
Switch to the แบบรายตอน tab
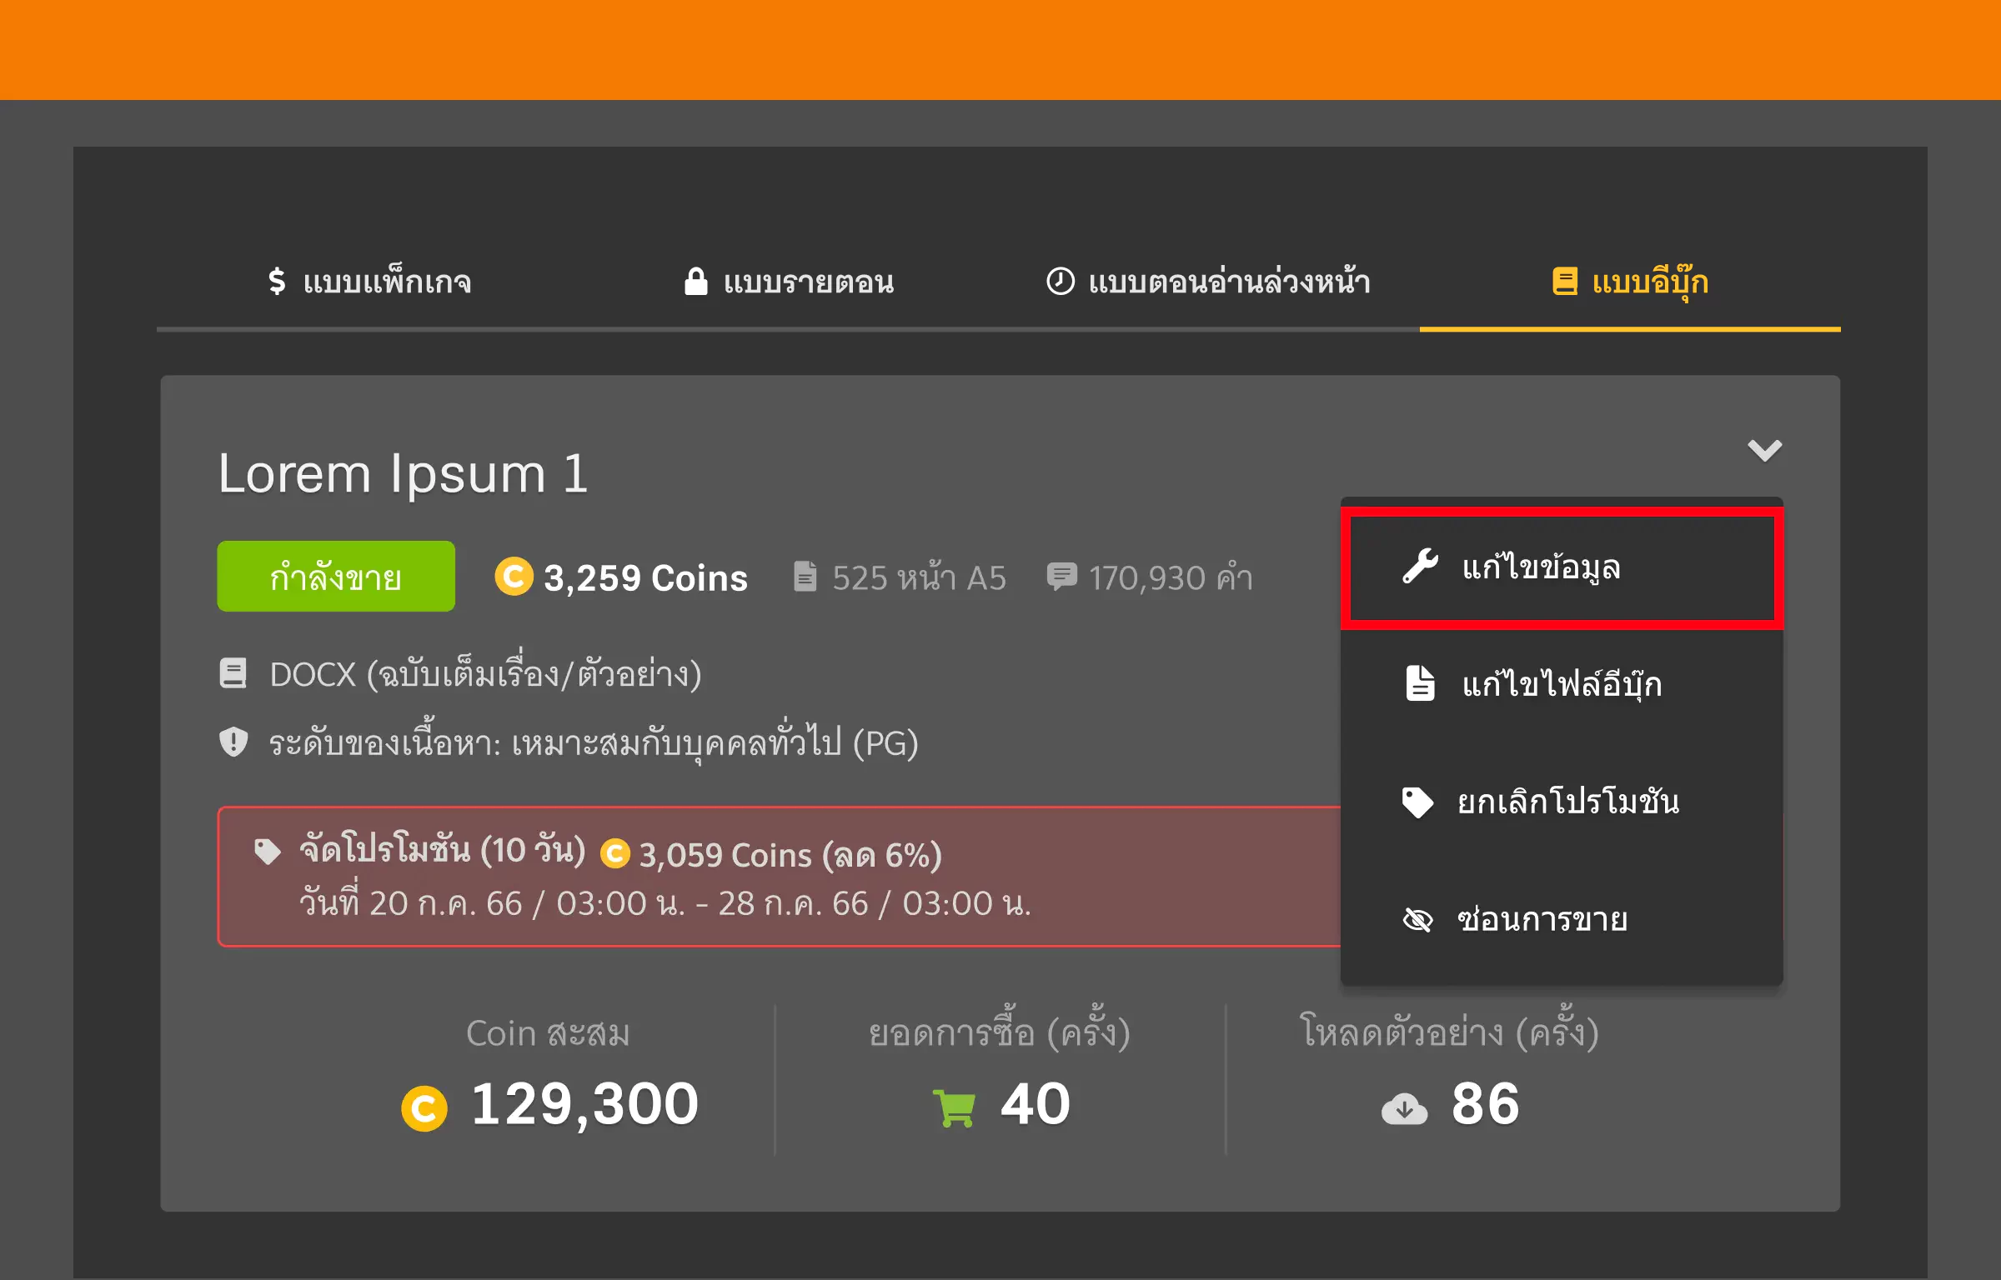789,282
